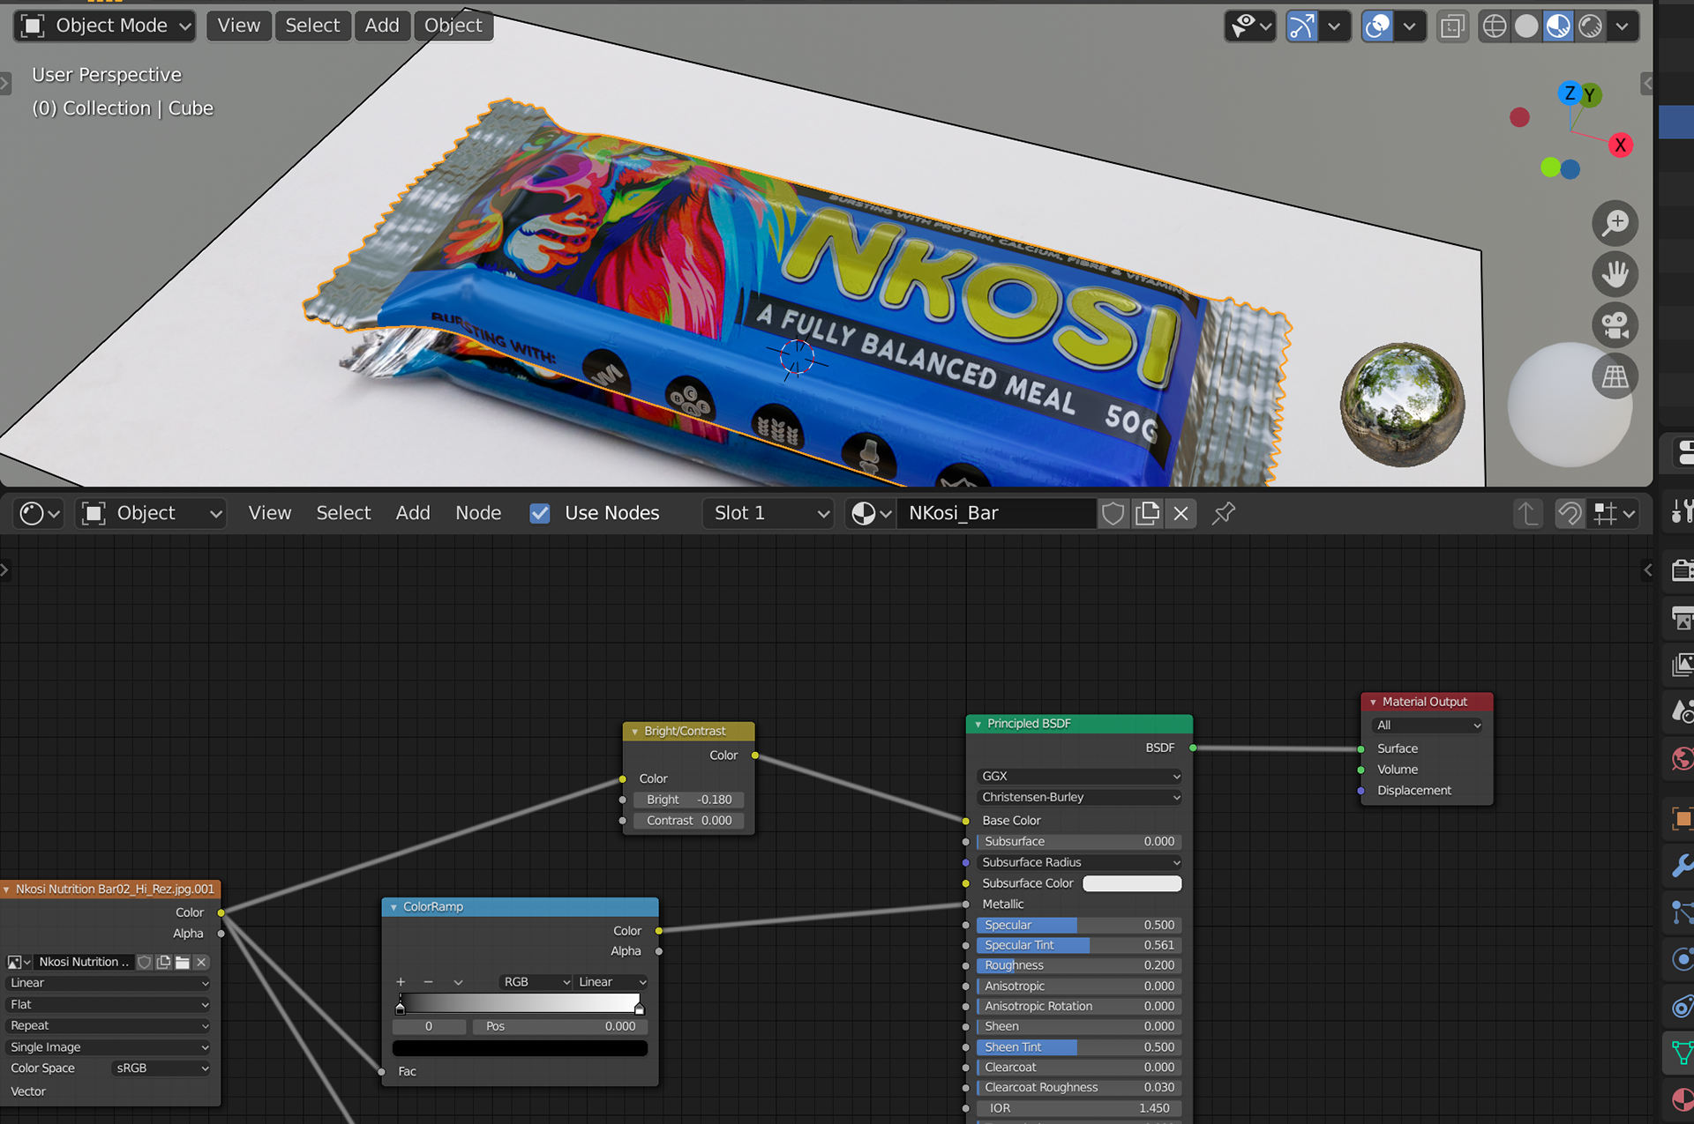
Task: Open node editor Node menu
Action: [478, 513]
